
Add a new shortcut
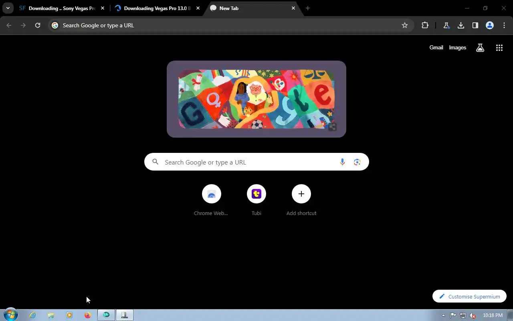pos(301,200)
